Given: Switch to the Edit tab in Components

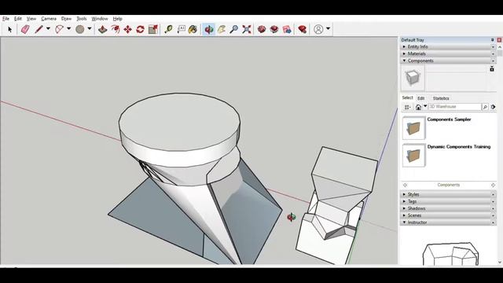Looking at the screenshot, I should point(421,98).
